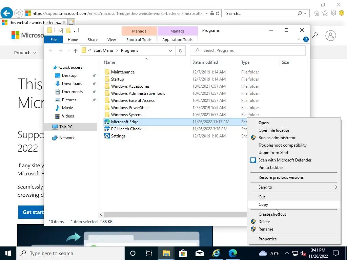The height and width of the screenshot is (260, 347).
Task: Click Properties icon in quick access toolbar
Action: [61, 30]
